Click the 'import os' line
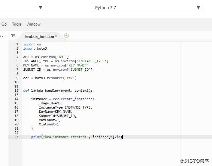This screenshot has width=212, height=166. pyautogui.click(x=32, y=44)
